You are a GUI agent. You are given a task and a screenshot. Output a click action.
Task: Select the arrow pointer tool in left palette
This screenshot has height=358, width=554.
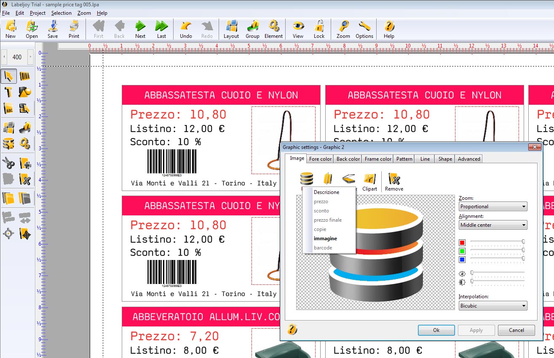pos(9,76)
